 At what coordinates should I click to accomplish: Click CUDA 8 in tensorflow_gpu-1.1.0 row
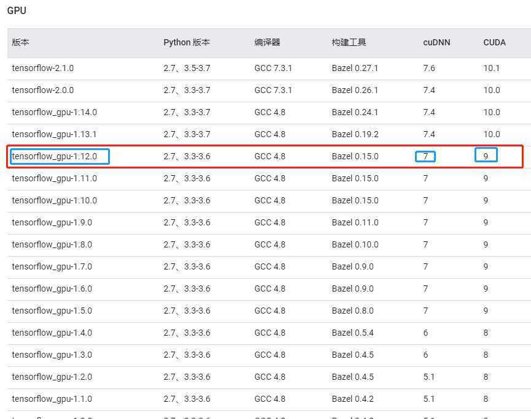point(486,399)
